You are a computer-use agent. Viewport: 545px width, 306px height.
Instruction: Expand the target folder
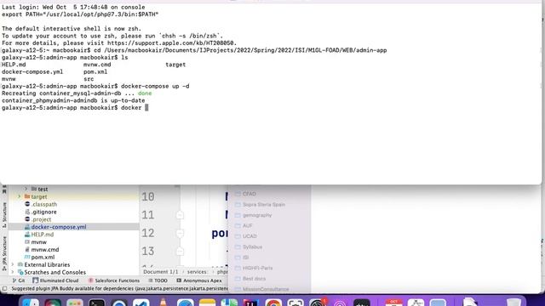pyautogui.click(x=20, y=196)
